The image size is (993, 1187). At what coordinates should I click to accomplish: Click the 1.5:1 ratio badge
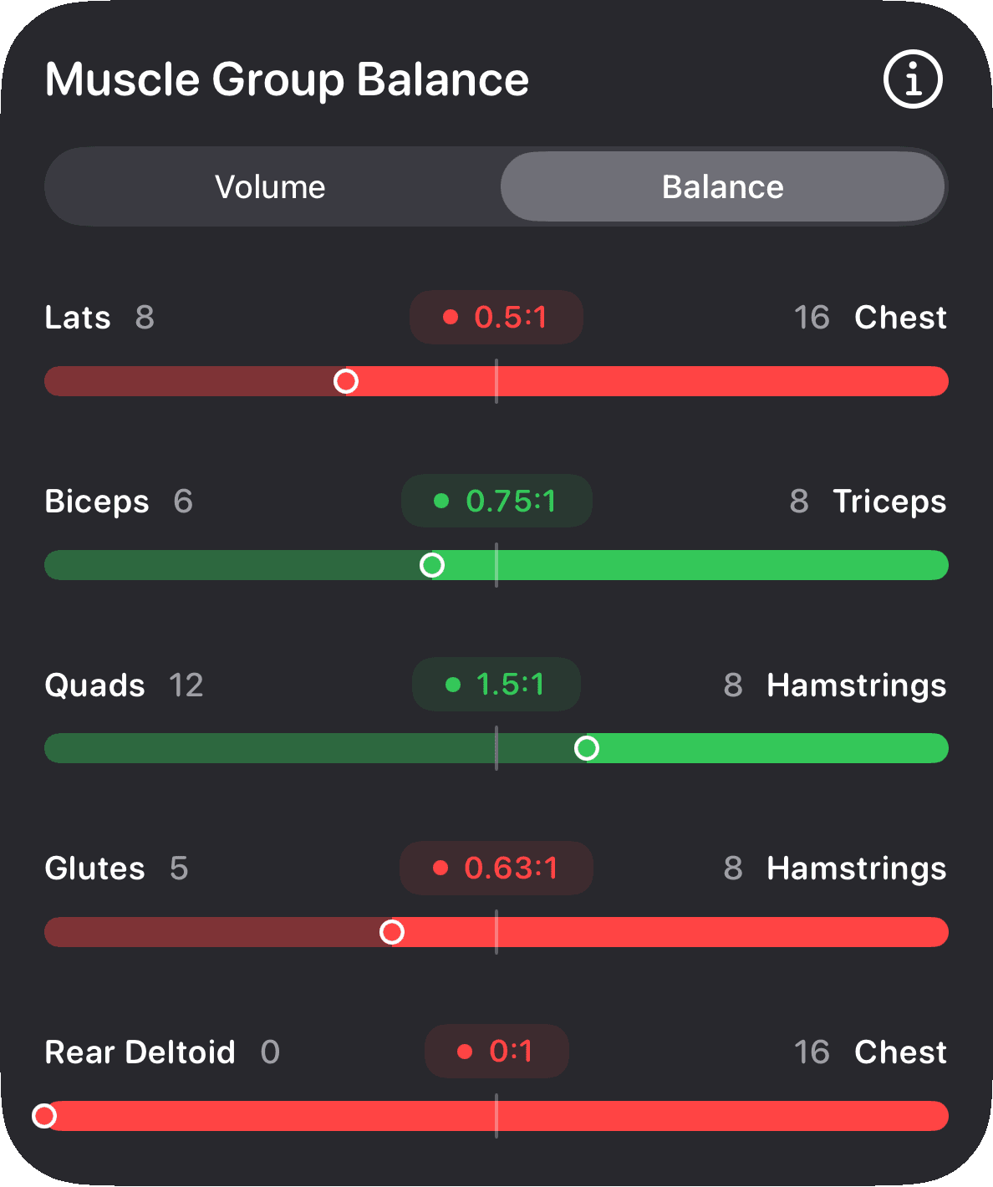(496, 685)
